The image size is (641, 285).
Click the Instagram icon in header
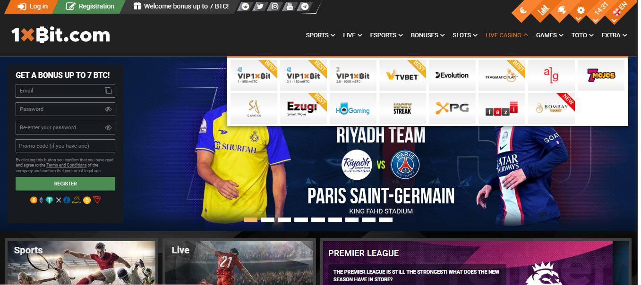tap(275, 7)
